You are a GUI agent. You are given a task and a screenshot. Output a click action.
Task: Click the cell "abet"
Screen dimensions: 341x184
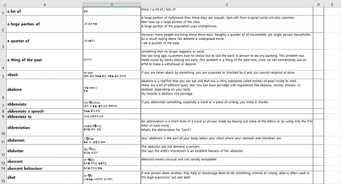point(45,177)
